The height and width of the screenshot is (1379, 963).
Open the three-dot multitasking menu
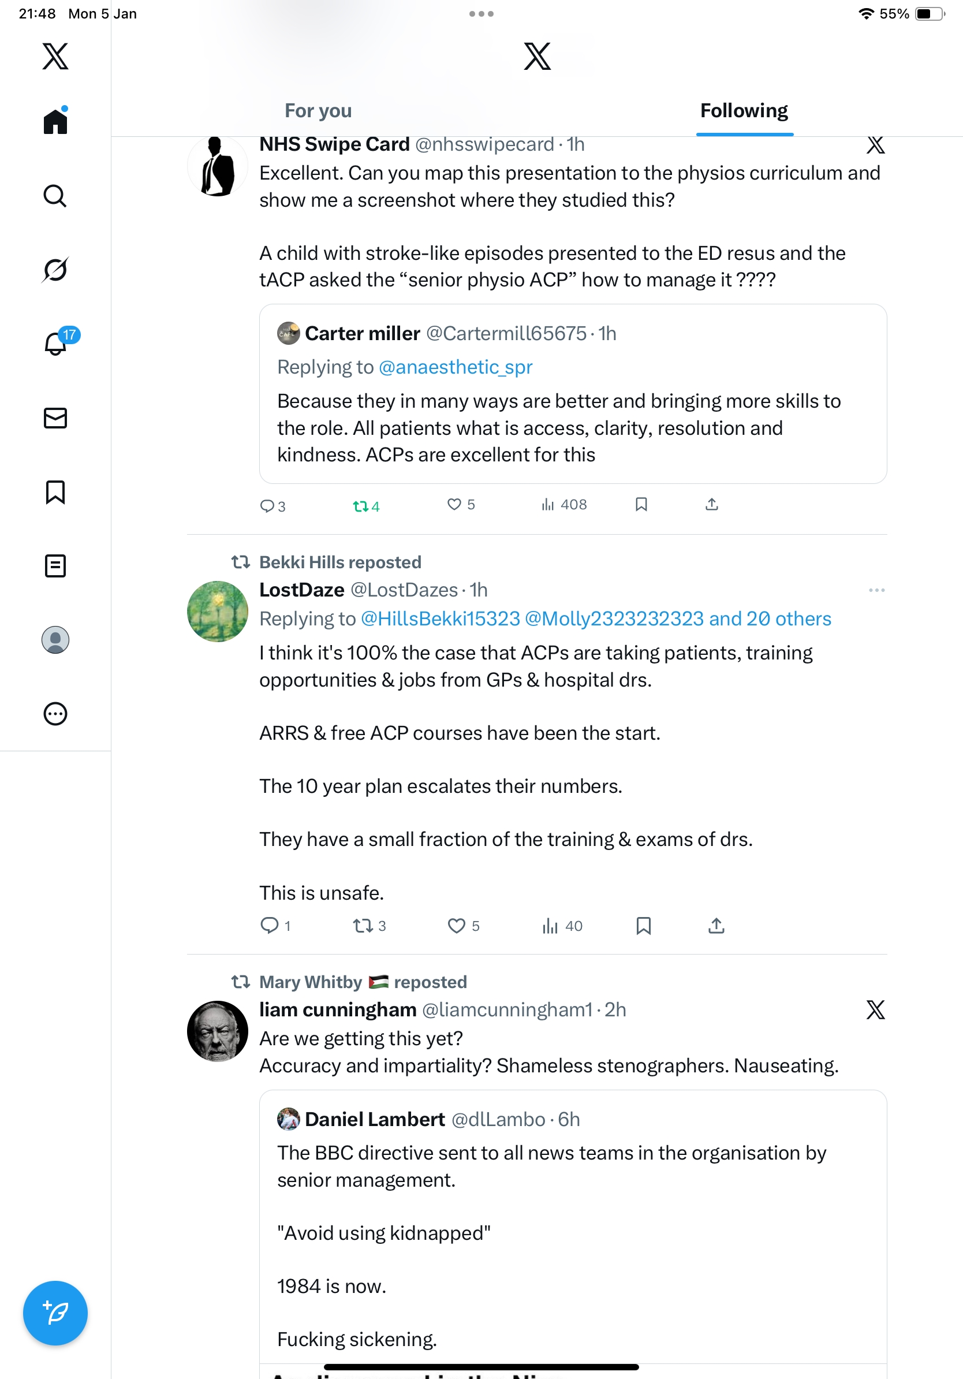point(481,14)
